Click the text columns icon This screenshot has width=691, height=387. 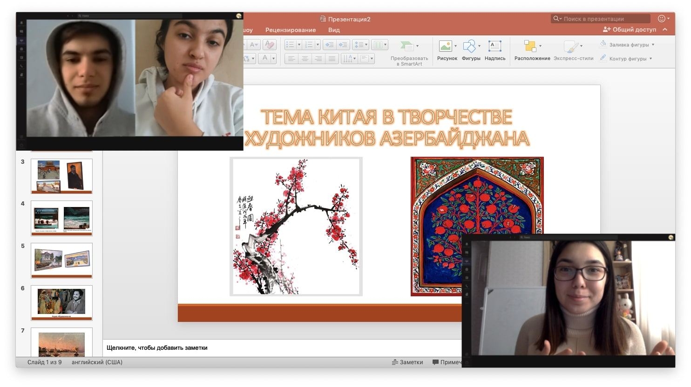(x=378, y=45)
